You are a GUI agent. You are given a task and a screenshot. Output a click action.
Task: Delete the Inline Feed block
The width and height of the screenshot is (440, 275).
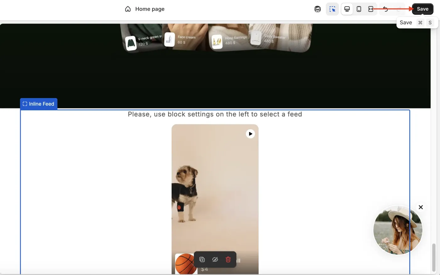pyautogui.click(x=228, y=259)
